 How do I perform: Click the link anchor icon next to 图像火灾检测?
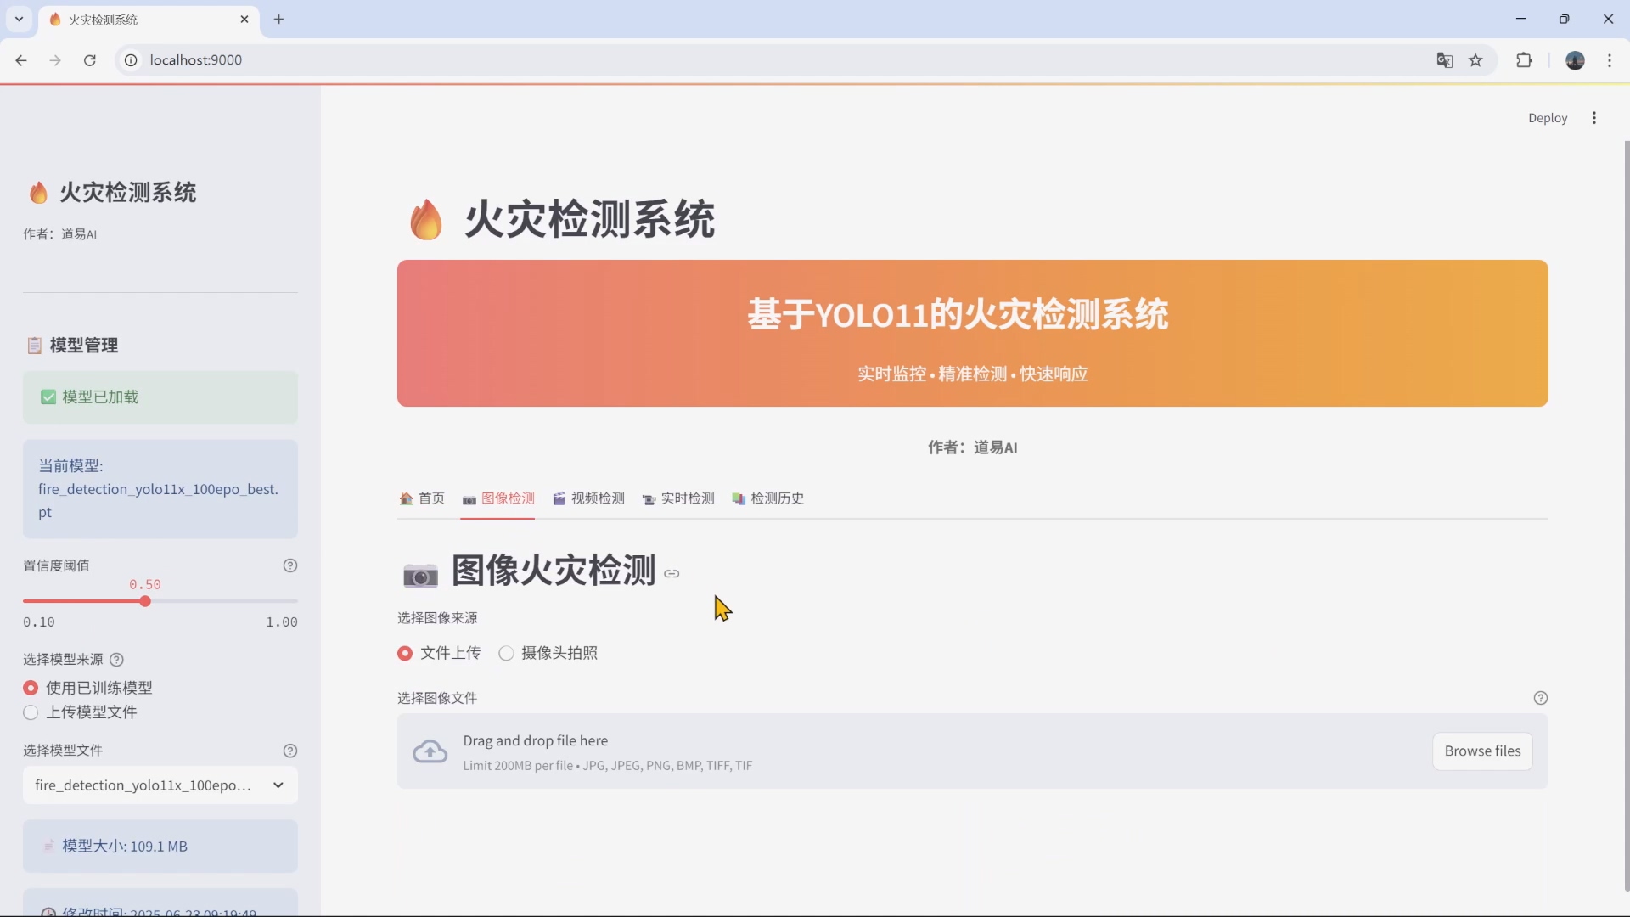(x=672, y=573)
